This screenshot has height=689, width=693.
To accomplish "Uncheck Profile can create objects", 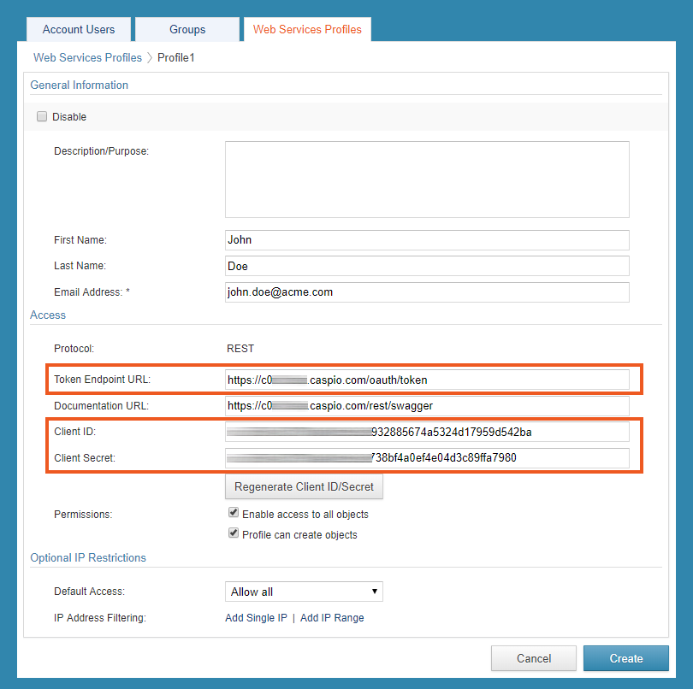I will [x=233, y=533].
